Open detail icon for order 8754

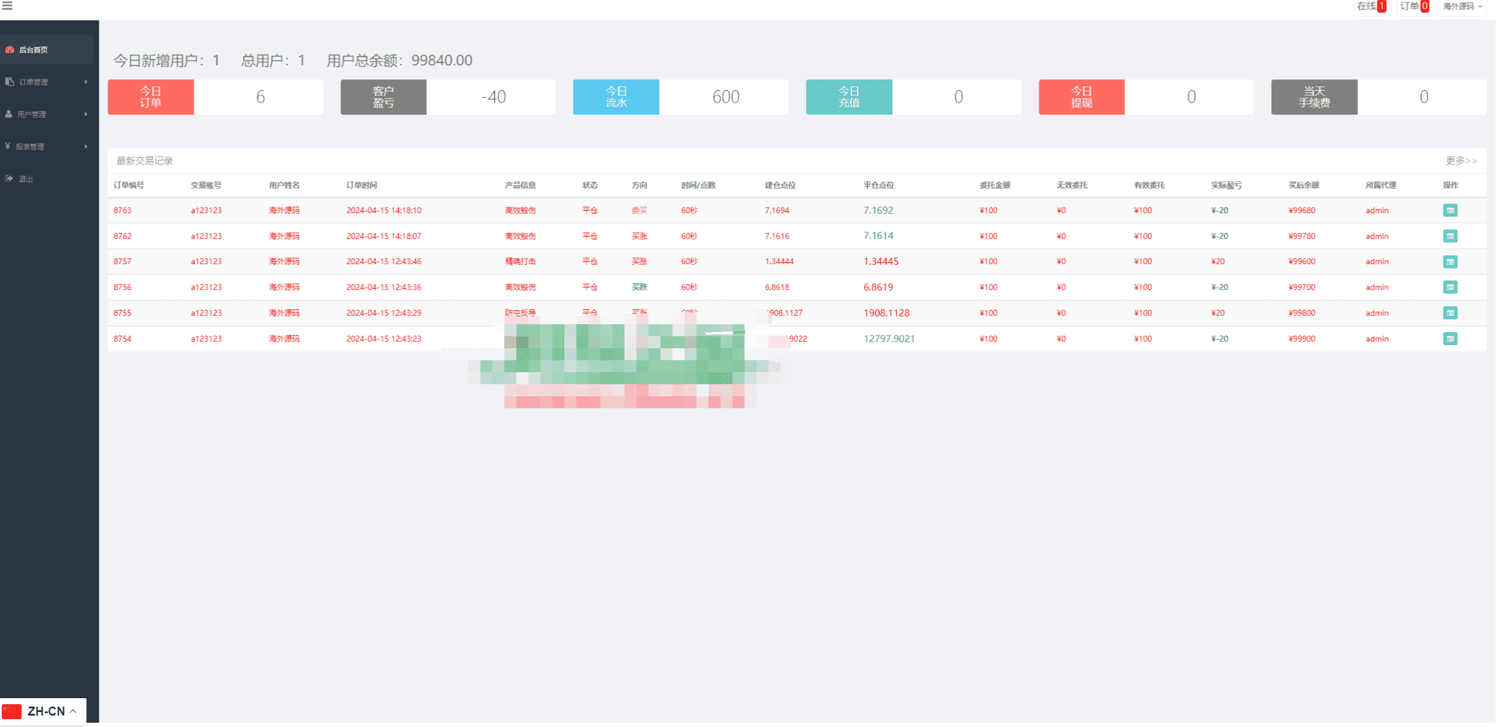pyautogui.click(x=1450, y=339)
